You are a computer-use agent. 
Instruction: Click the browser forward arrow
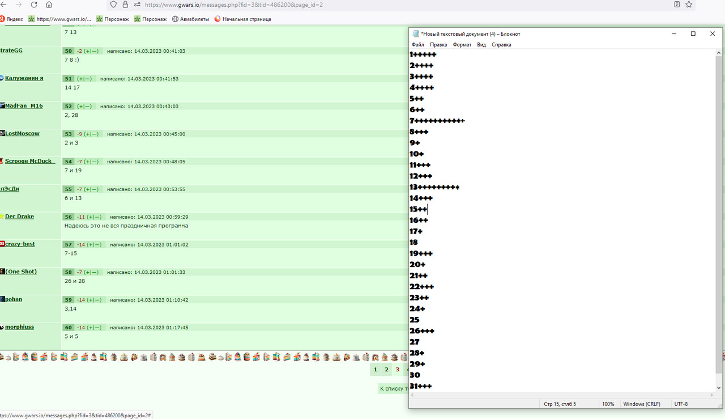19,5
